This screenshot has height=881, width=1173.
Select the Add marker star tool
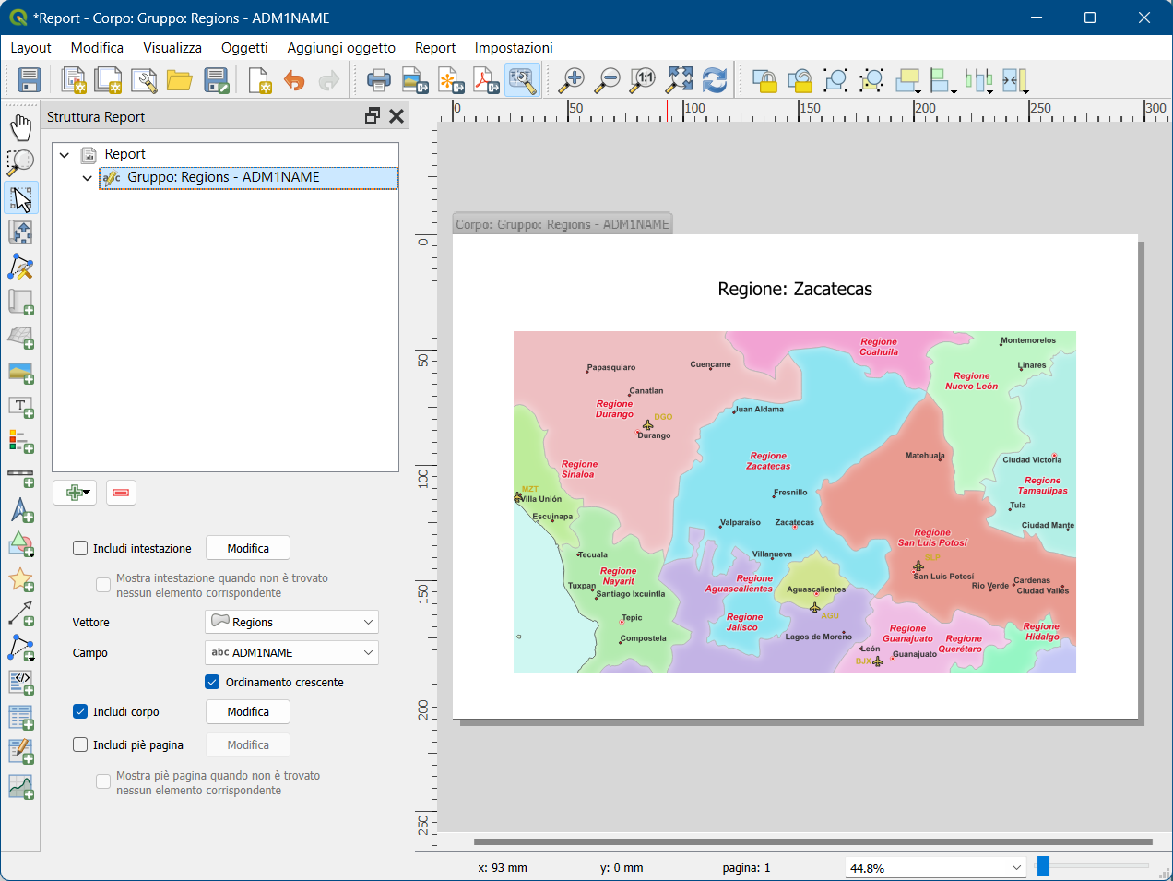(x=20, y=579)
